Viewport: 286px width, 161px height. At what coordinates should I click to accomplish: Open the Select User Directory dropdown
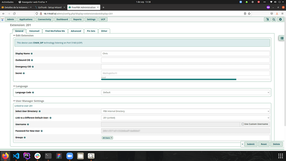(185, 111)
